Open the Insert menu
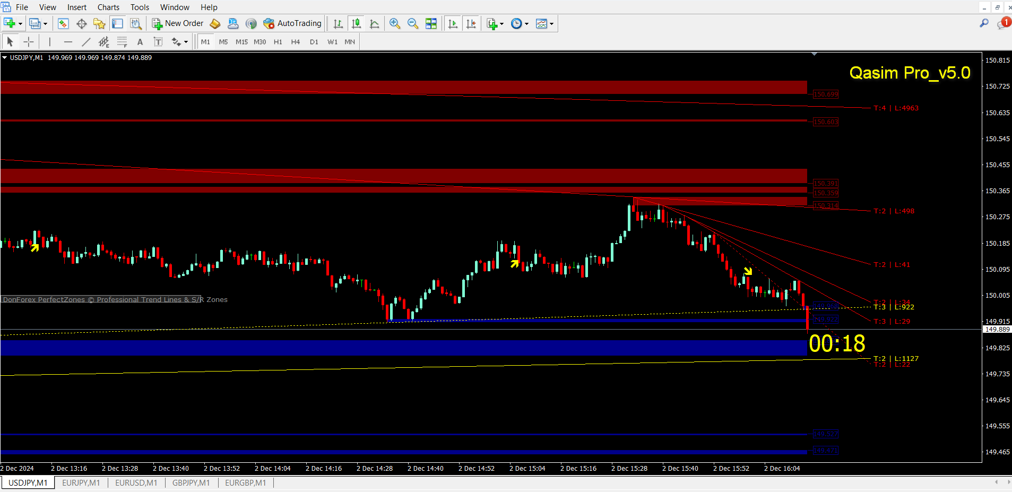Image resolution: width=1012 pixels, height=492 pixels. 77,7
